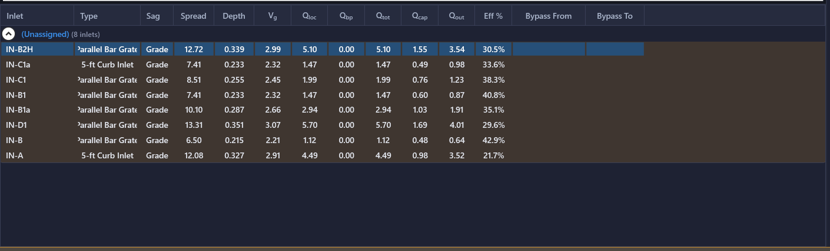830x251 pixels.
Task: Sort by the Qout column header
Action: click(456, 16)
